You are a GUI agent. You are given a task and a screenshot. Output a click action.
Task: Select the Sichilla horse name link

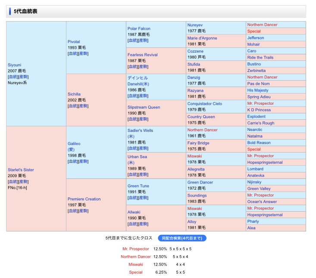coord(74,94)
